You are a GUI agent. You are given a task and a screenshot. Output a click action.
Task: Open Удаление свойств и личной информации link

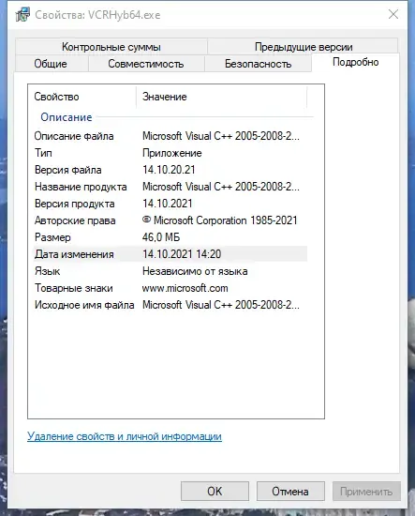pyautogui.click(x=125, y=436)
